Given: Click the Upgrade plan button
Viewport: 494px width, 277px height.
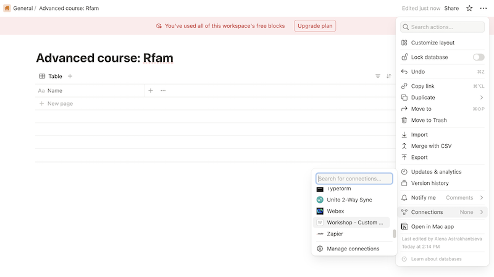Looking at the screenshot, I should tap(315, 26).
